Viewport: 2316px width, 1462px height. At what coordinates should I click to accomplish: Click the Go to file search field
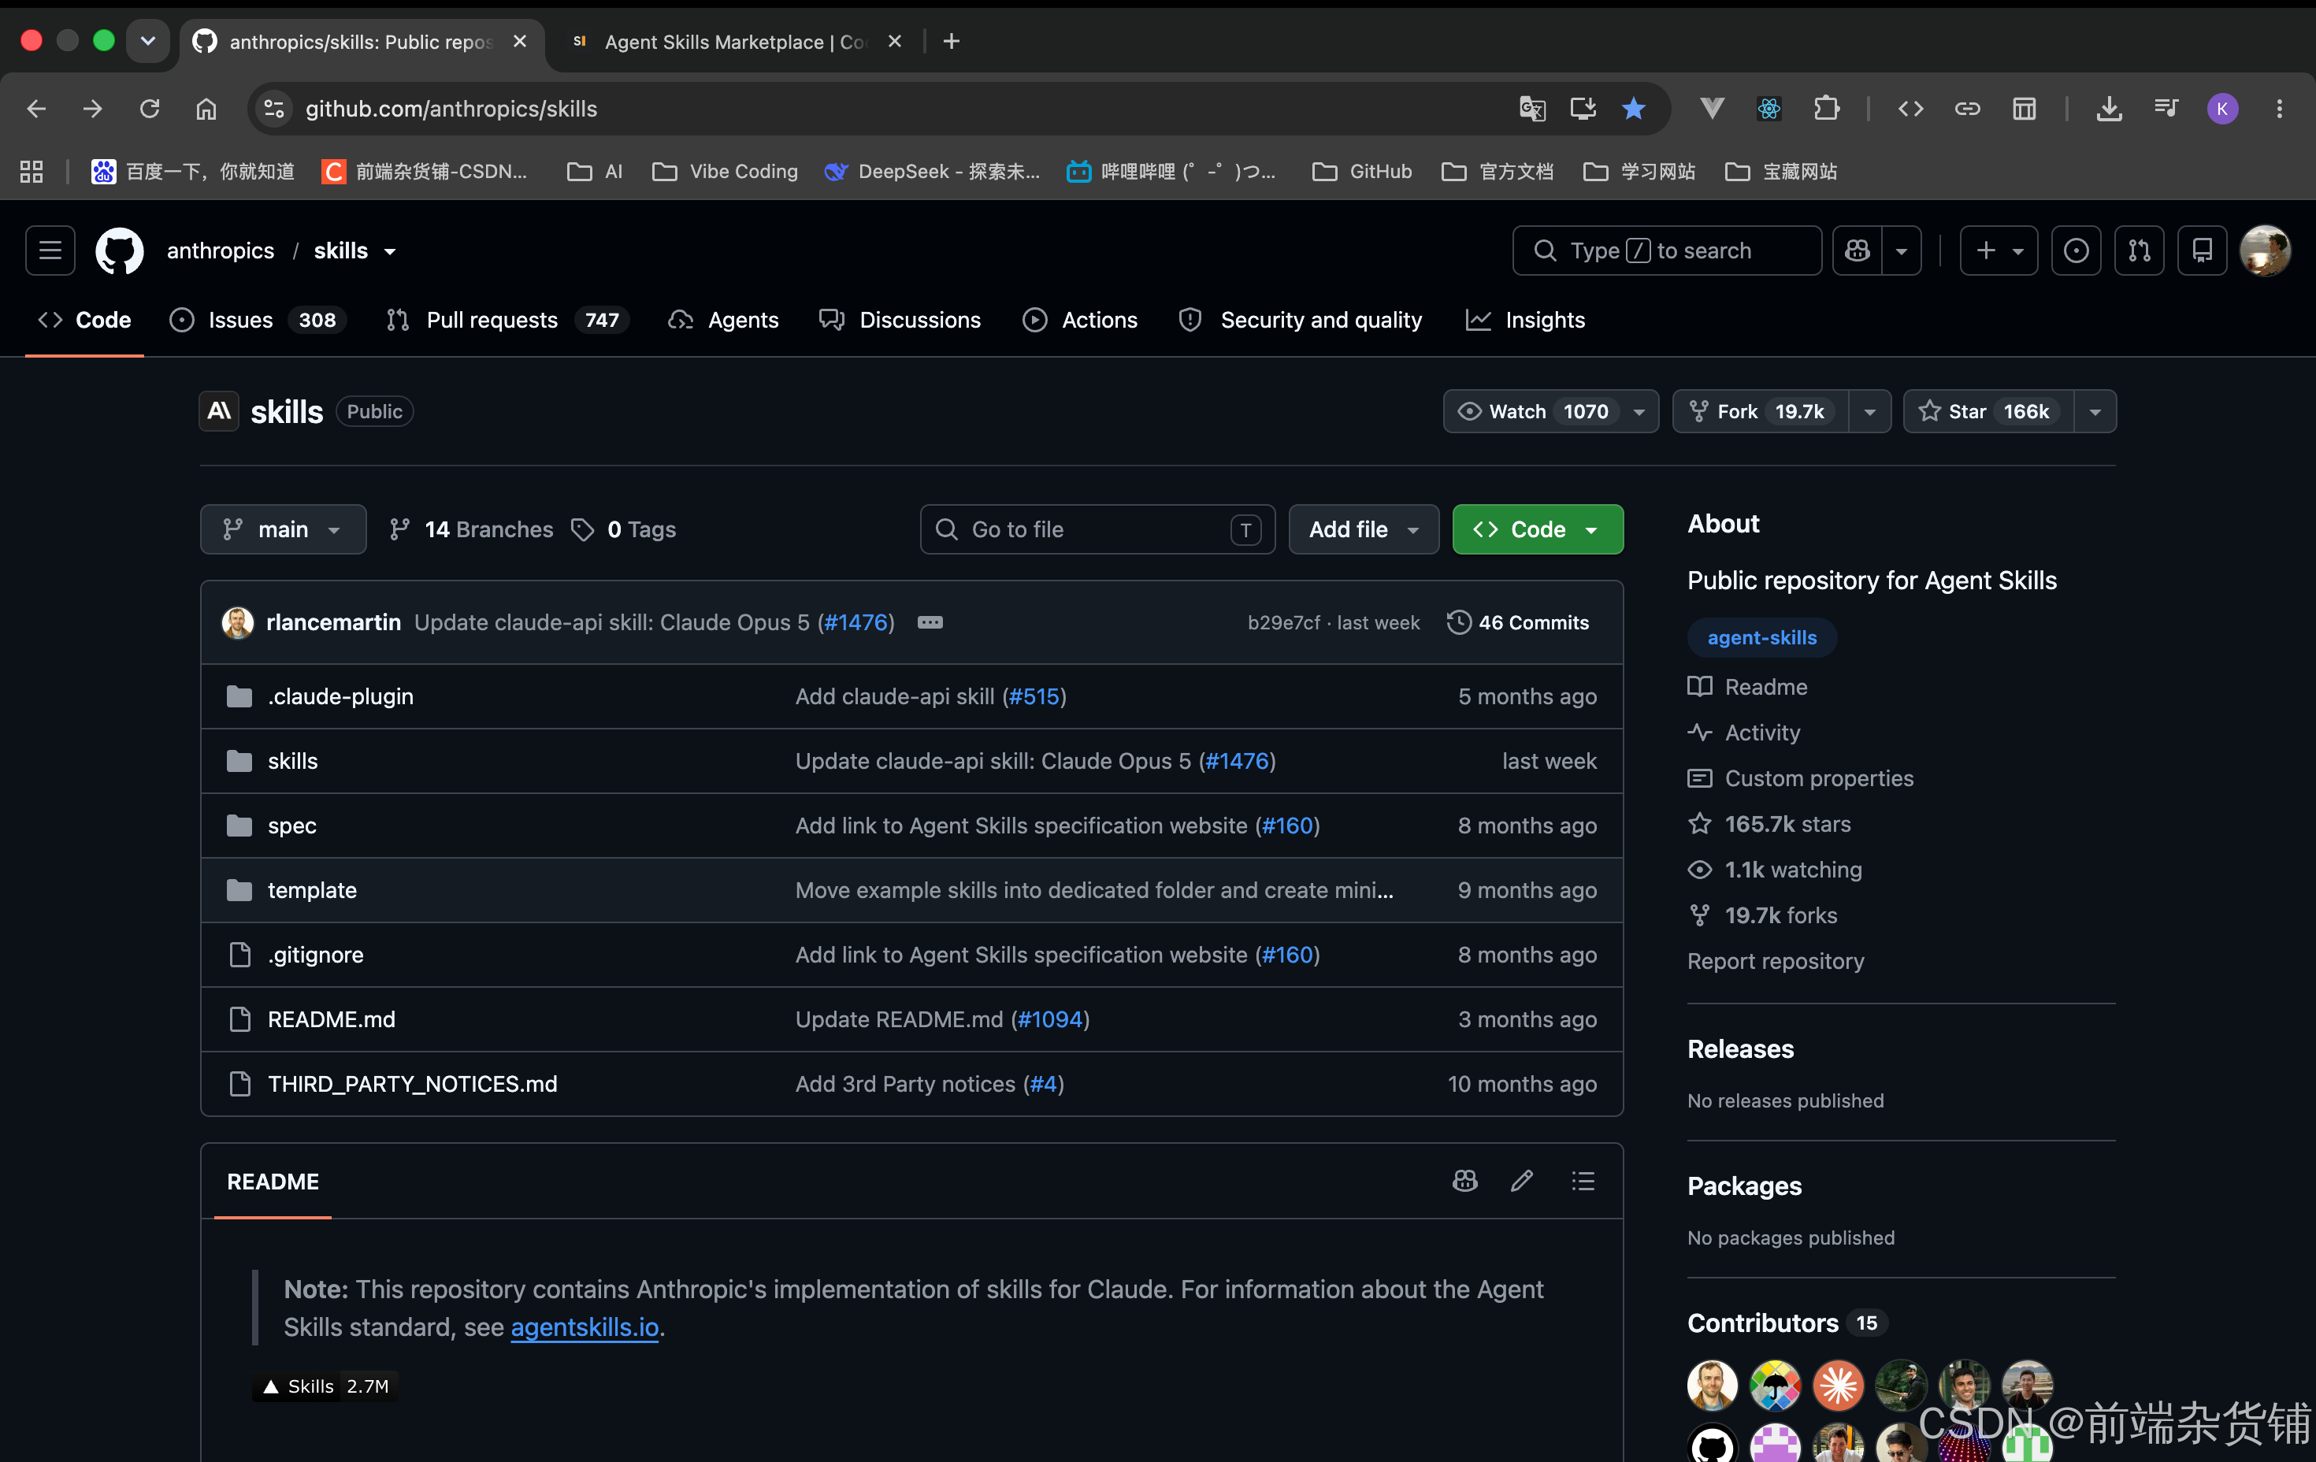tap(1097, 529)
